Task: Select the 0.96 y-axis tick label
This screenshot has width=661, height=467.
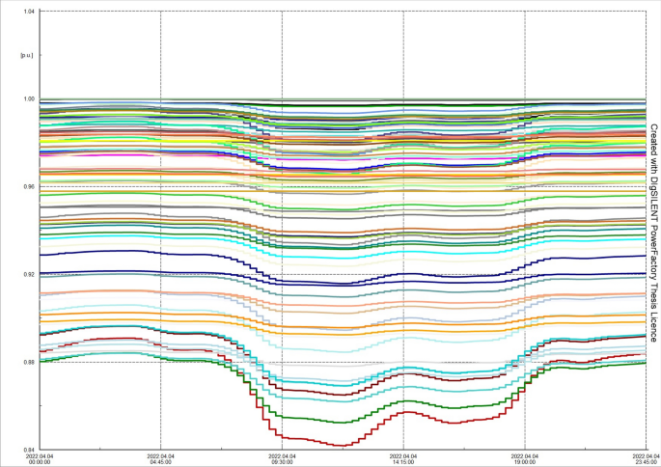Action: click(x=29, y=187)
